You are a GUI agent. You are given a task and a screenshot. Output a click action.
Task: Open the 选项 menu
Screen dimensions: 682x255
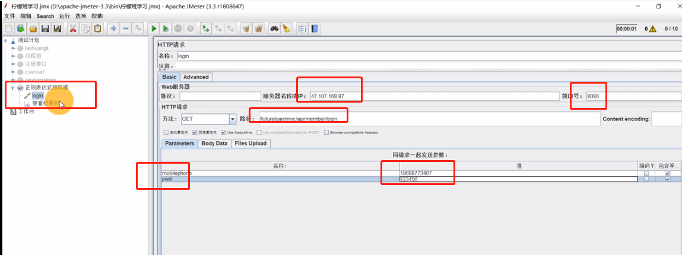click(x=81, y=16)
